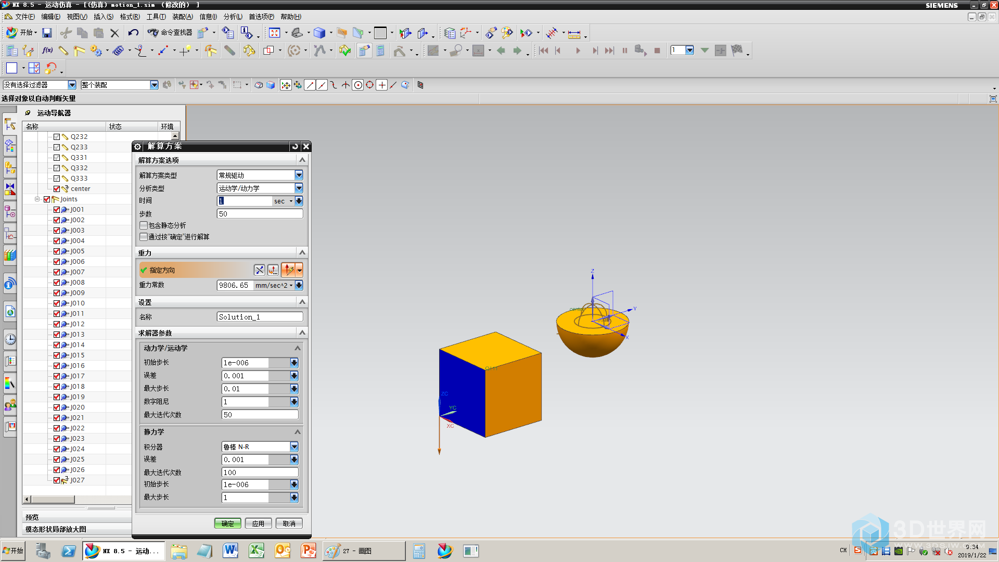The width and height of the screenshot is (999, 562).
Task: Uncheck the J020 joint checkbox
Action: click(57, 407)
